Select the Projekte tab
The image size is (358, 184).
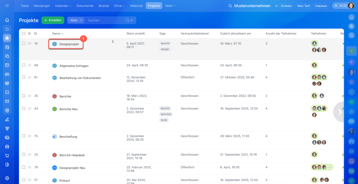[x=154, y=6]
